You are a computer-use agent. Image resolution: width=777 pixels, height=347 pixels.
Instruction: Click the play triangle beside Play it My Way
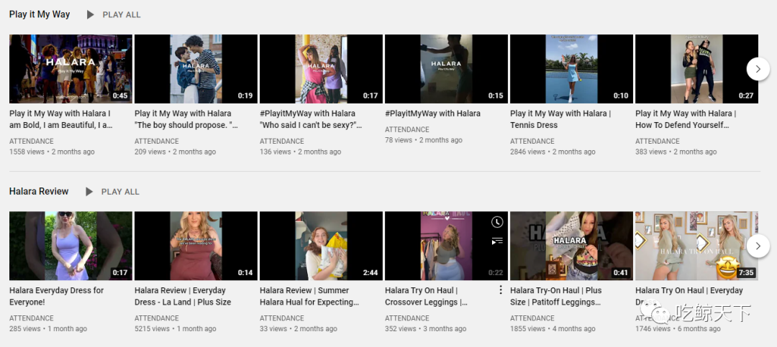[x=90, y=15]
